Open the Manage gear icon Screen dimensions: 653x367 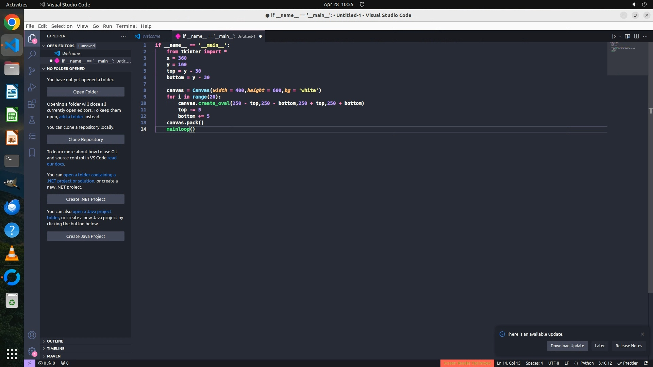[x=32, y=351]
